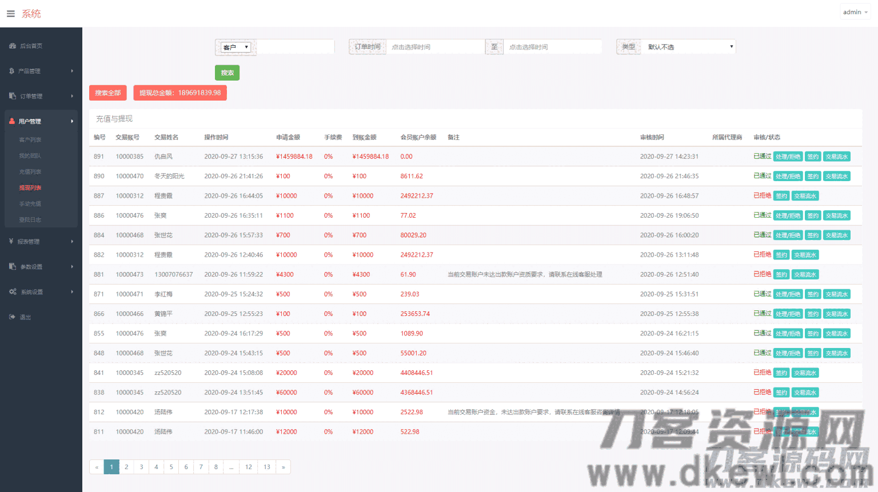Click the yen icon for 报表管理

[11, 241]
